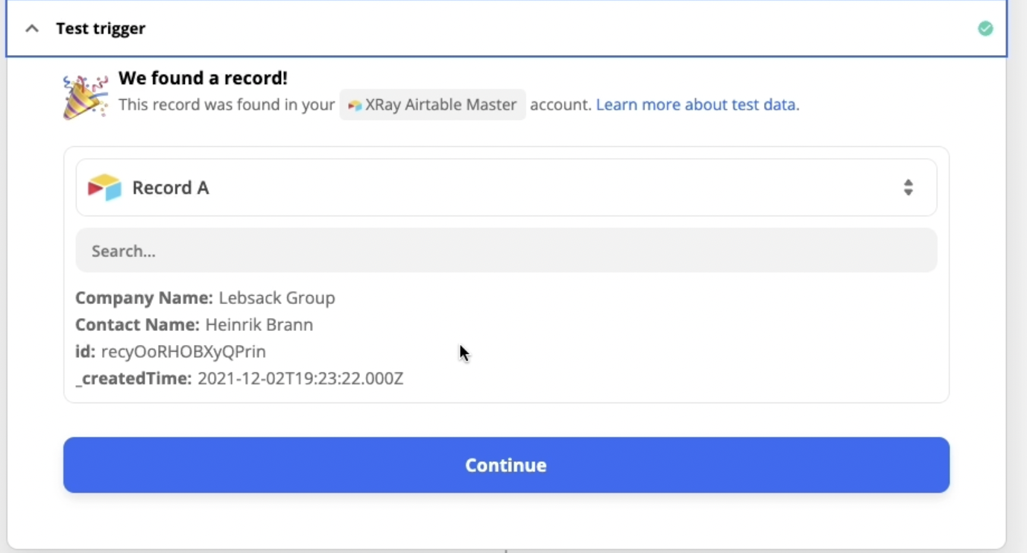Click the XRay Airtable Master account badge
The height and width of the screenshot is (553, 1027).
[433, 105]
